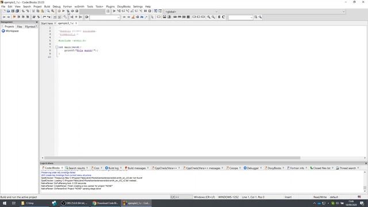Close the Search results log tab
The width and height of the screenshot is (368, 207).
pyautogui.click(x=87, y=168)
